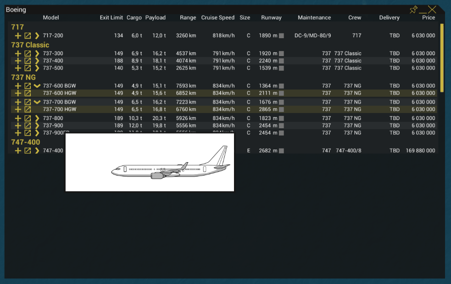Image resolution: width=451 pixels, height=284 pixels.
Task: Click the DC-9/MD-80/9 maintenance value
Action: (x=312, y=36)
